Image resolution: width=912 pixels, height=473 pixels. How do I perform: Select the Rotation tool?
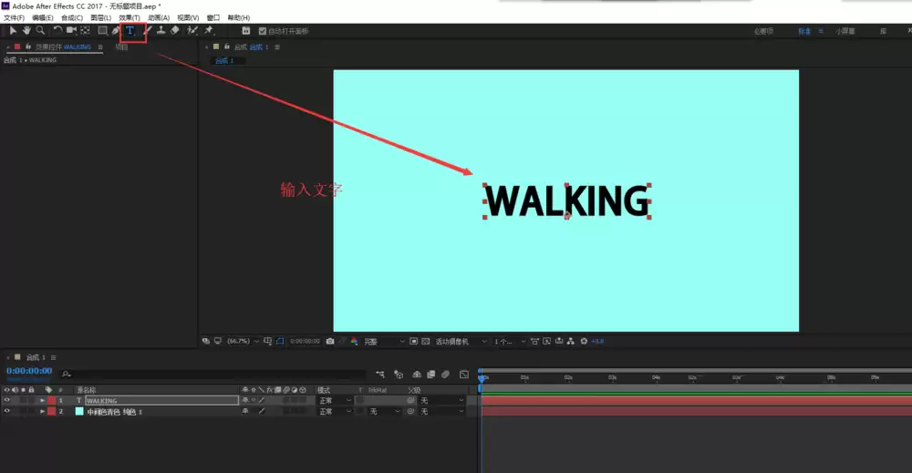pyautogui.click(x=57, y=31)
